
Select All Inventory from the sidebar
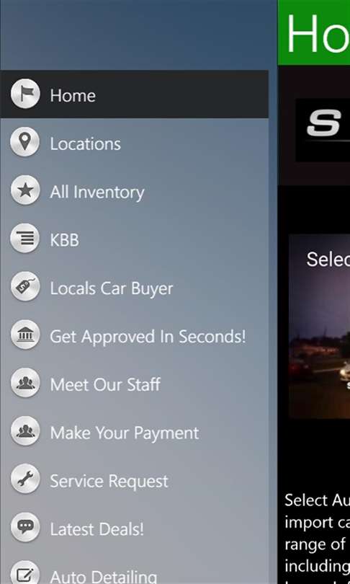coord(134,192)
